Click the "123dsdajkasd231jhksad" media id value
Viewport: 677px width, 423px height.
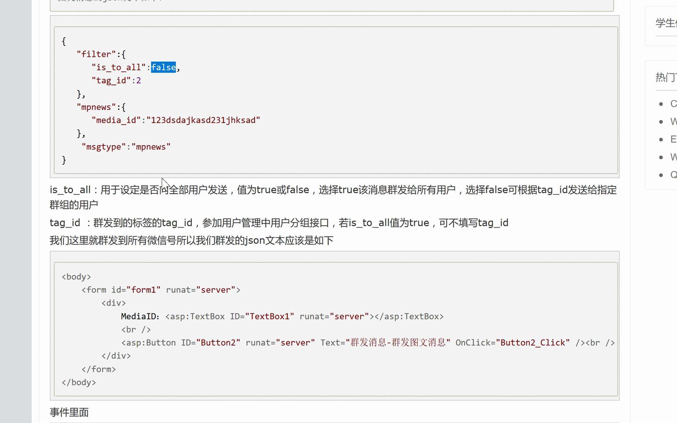coord(203,120)
